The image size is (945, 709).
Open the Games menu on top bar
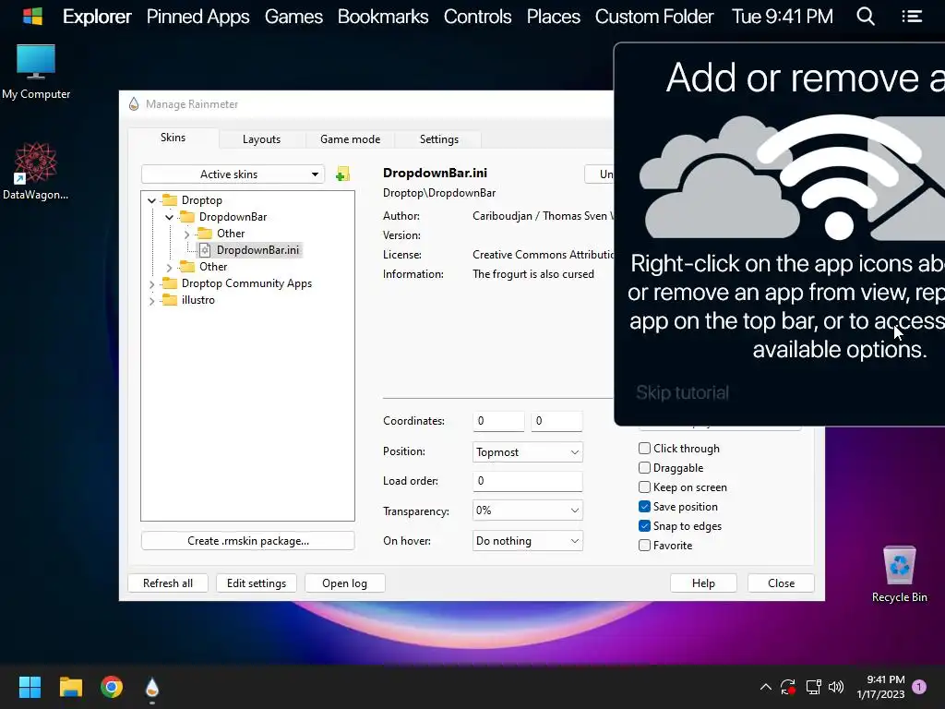293,17
